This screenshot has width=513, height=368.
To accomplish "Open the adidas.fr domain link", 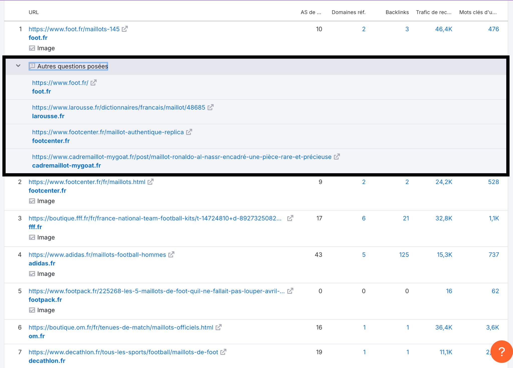I will [42, 263].
